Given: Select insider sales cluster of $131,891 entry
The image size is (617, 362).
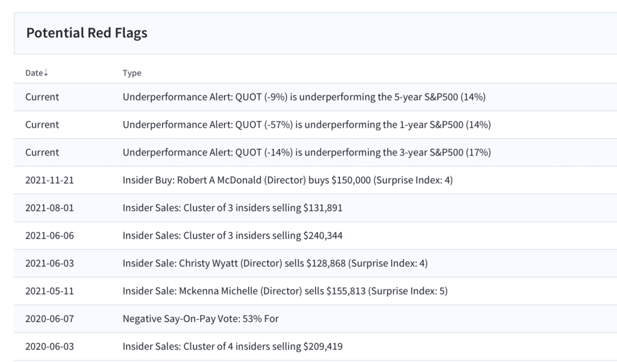Looking at the screenshot, I should pyautogui.click(x=233, y=208).
